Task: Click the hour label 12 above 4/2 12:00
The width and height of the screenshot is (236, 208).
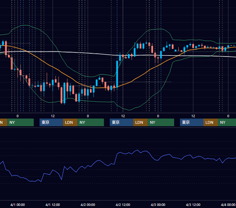Action: point(123,116)
